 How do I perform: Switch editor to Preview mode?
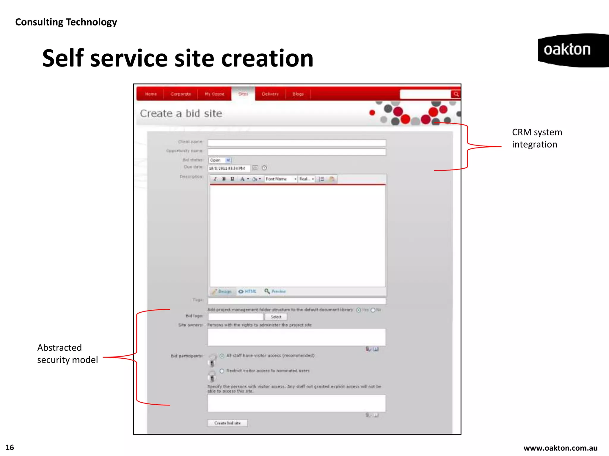click(x=275, y=292)
